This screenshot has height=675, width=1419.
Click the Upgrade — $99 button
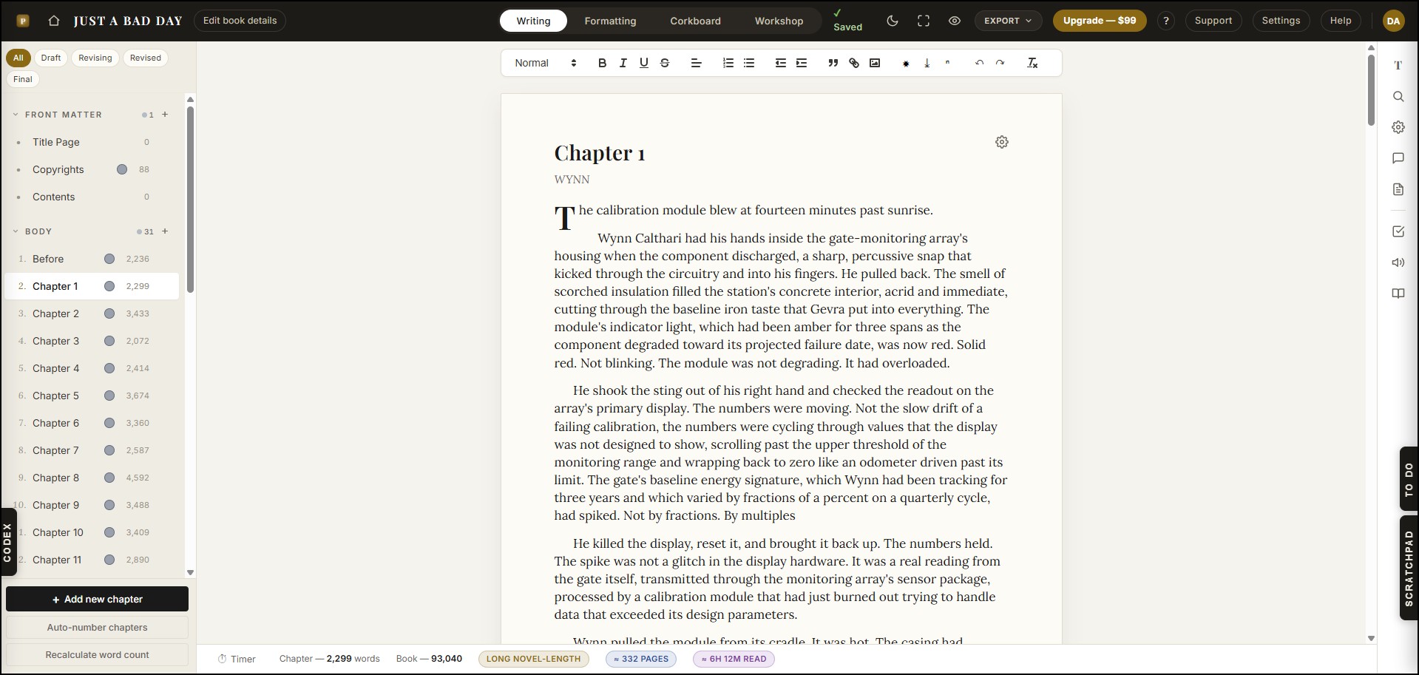coord(1100,21)
